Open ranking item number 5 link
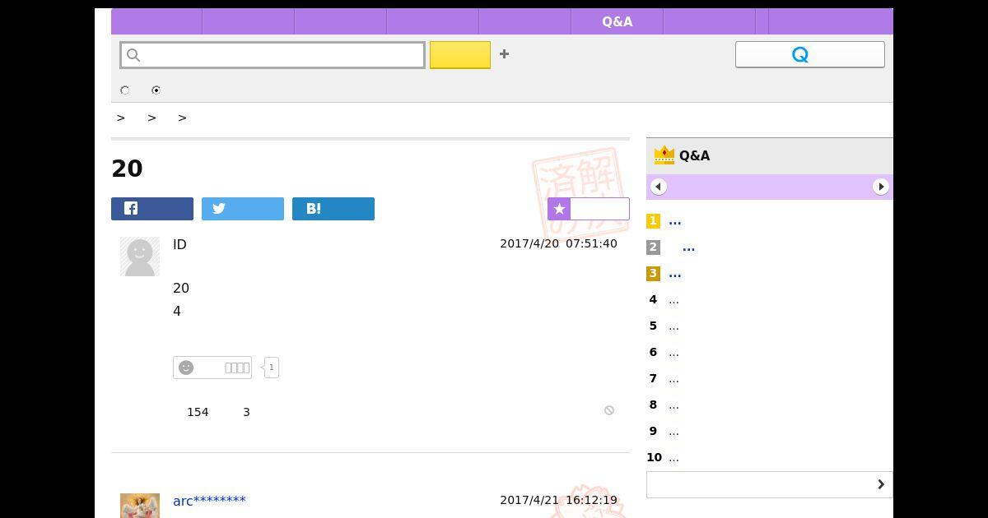Screen dimensions: 988x518 673,326
